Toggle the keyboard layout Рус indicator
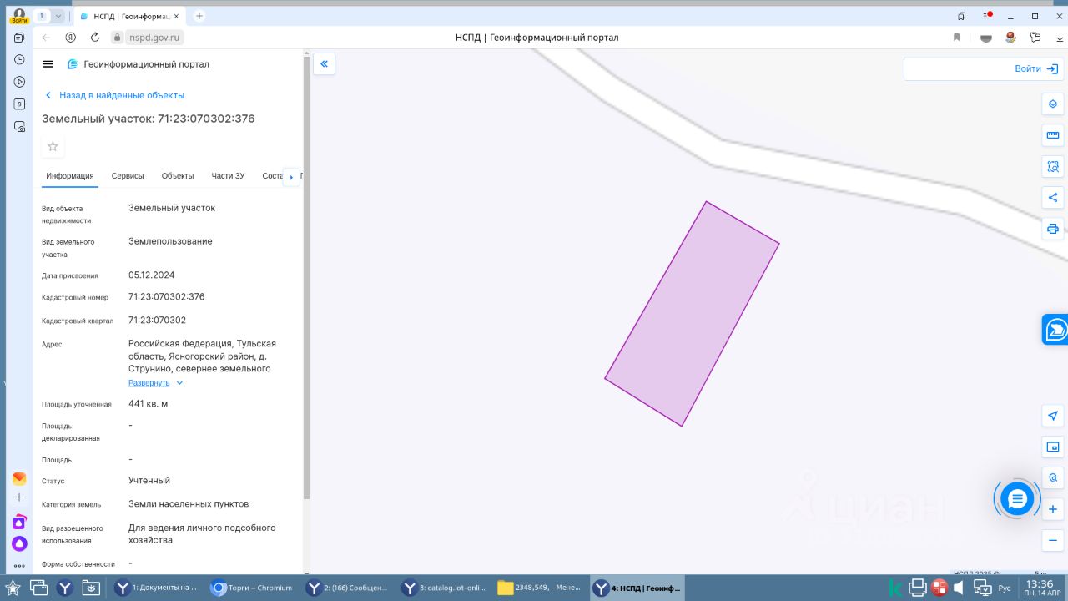 pyautogui.click(x=1004, y=588)
